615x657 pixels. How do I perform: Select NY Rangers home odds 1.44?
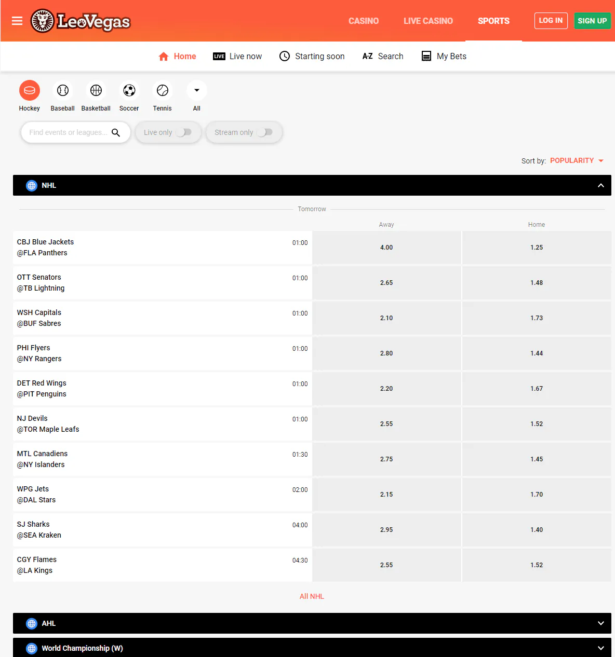[x=537, y=353]
